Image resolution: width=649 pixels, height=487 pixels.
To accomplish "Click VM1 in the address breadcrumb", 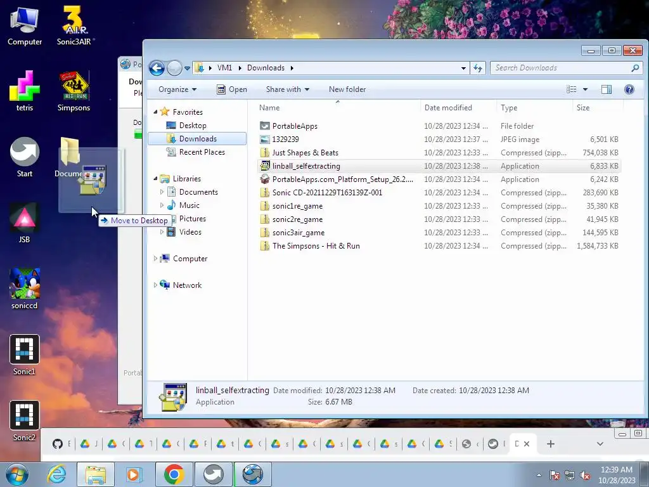I will tap(224, 68).
